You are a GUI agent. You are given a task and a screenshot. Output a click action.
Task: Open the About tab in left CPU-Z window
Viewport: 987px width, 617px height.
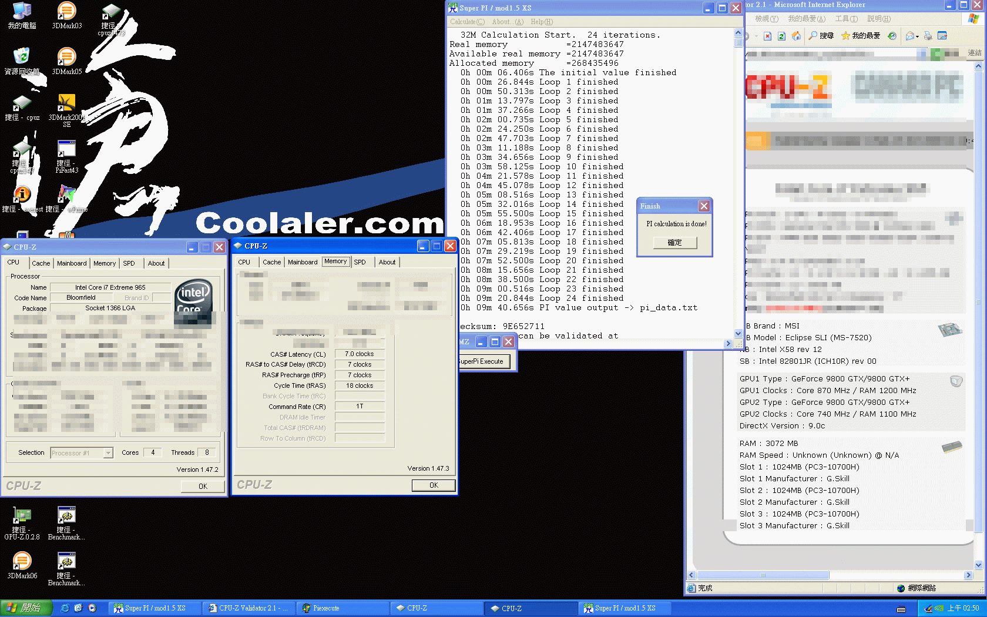point(156,263)
